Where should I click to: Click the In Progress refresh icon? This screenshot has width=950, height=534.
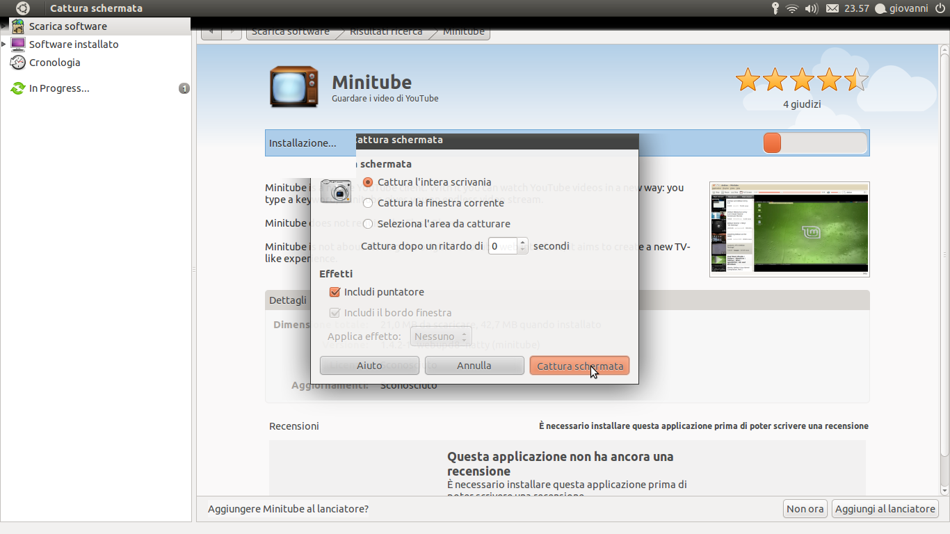point(18,88)
